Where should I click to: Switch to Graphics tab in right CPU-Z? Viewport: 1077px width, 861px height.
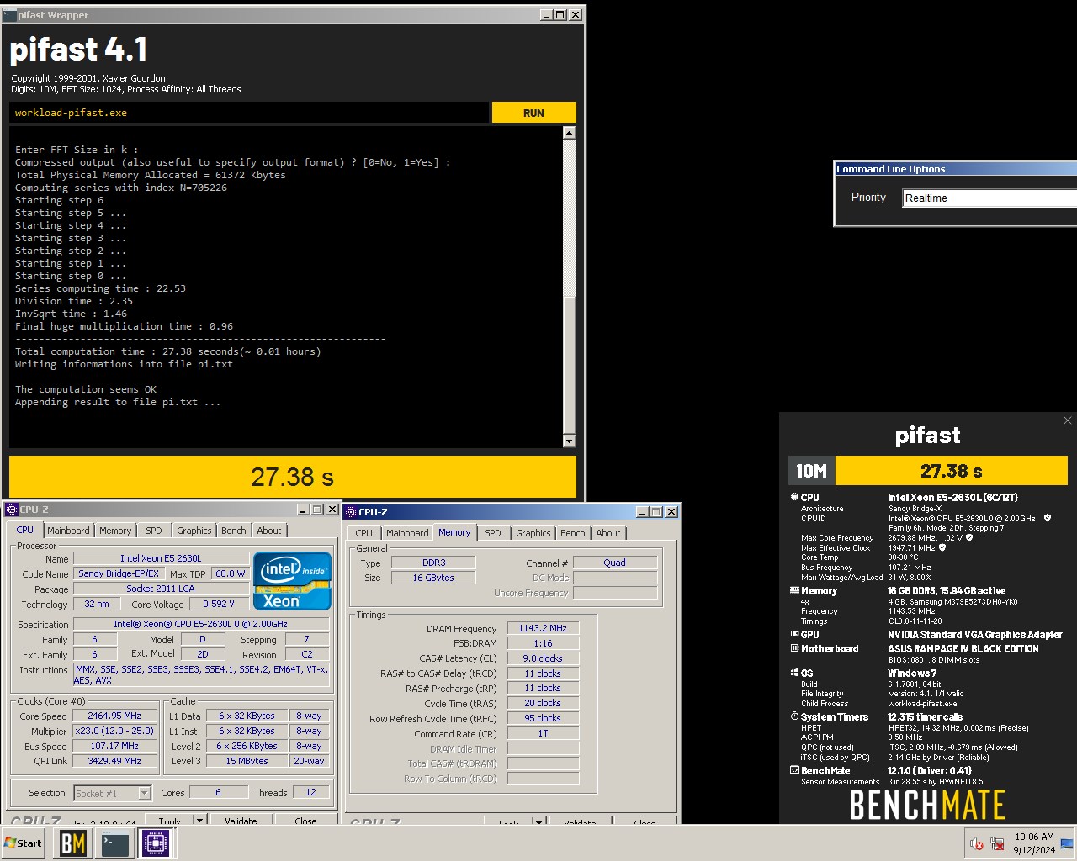click(x=533, y=533)
